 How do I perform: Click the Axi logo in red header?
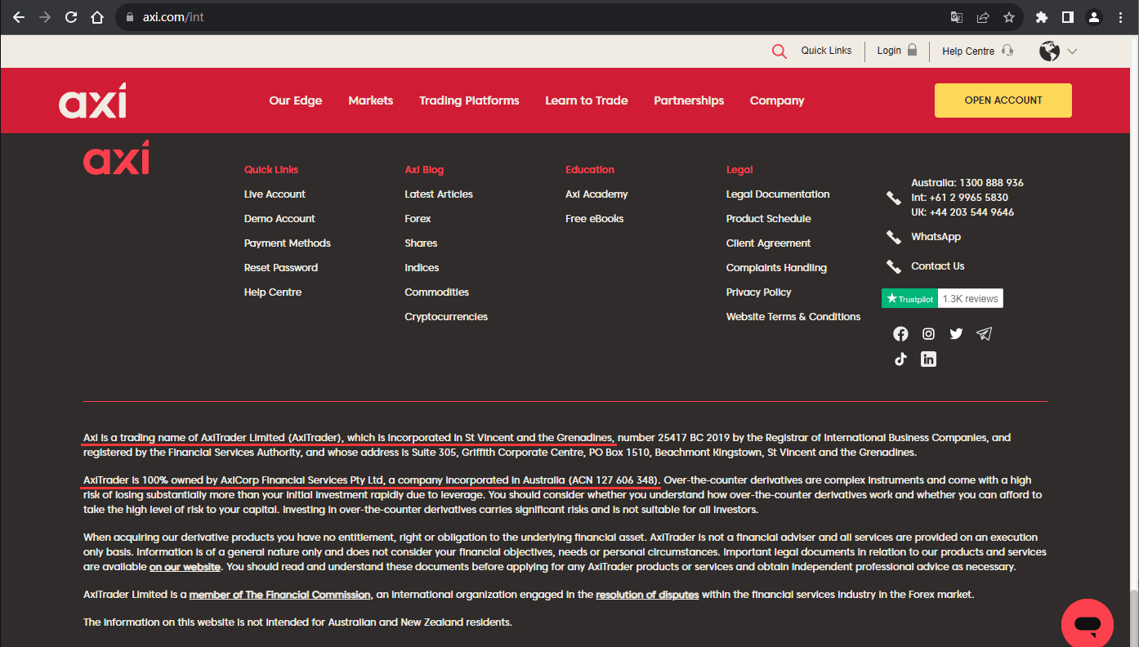(92, 100)
